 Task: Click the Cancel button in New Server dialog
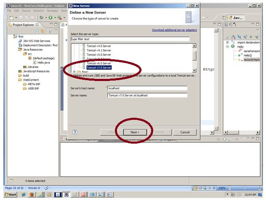click(185, 132)
